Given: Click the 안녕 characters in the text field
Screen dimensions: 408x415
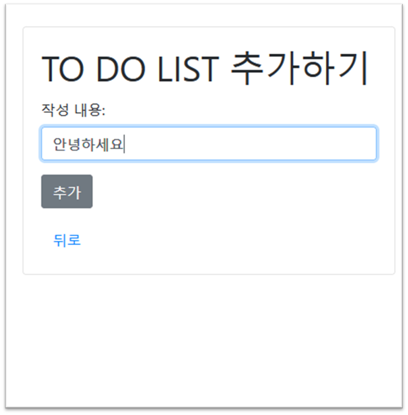Looking at the screenshot, I should (66, 144).
